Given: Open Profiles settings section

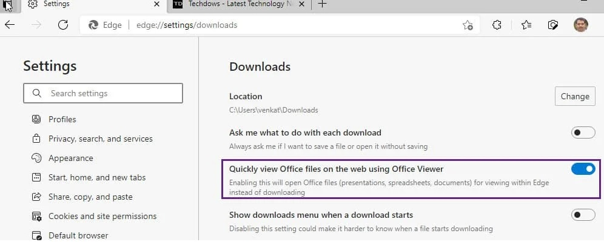Looking at the screenshot, I should coord(62,119).
